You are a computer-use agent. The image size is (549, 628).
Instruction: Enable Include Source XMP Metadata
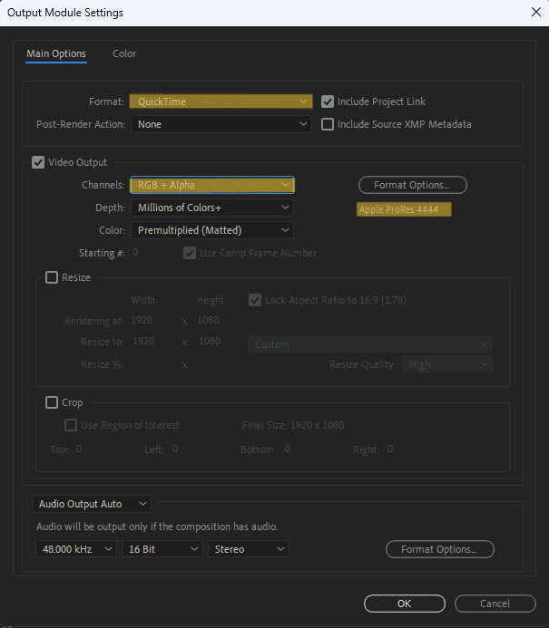pos(328,124)
